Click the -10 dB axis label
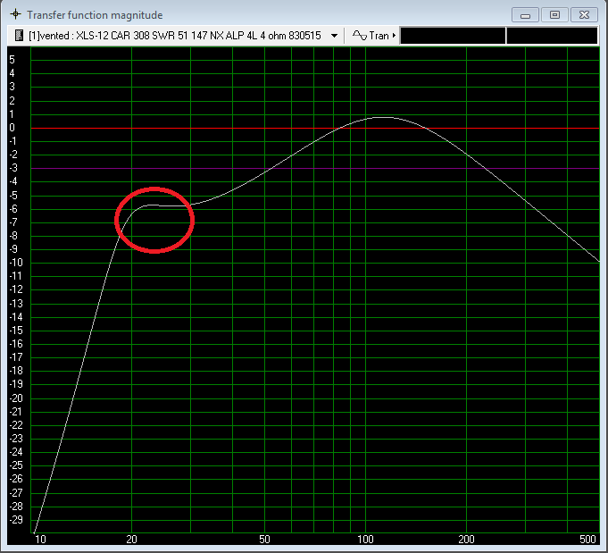Image resolution: width=608 pixels, height=553 pixels. click(x=16, y=263)
